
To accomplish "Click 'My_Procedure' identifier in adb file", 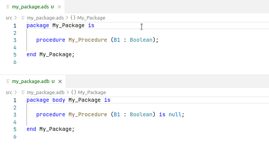I will [88, 115].
